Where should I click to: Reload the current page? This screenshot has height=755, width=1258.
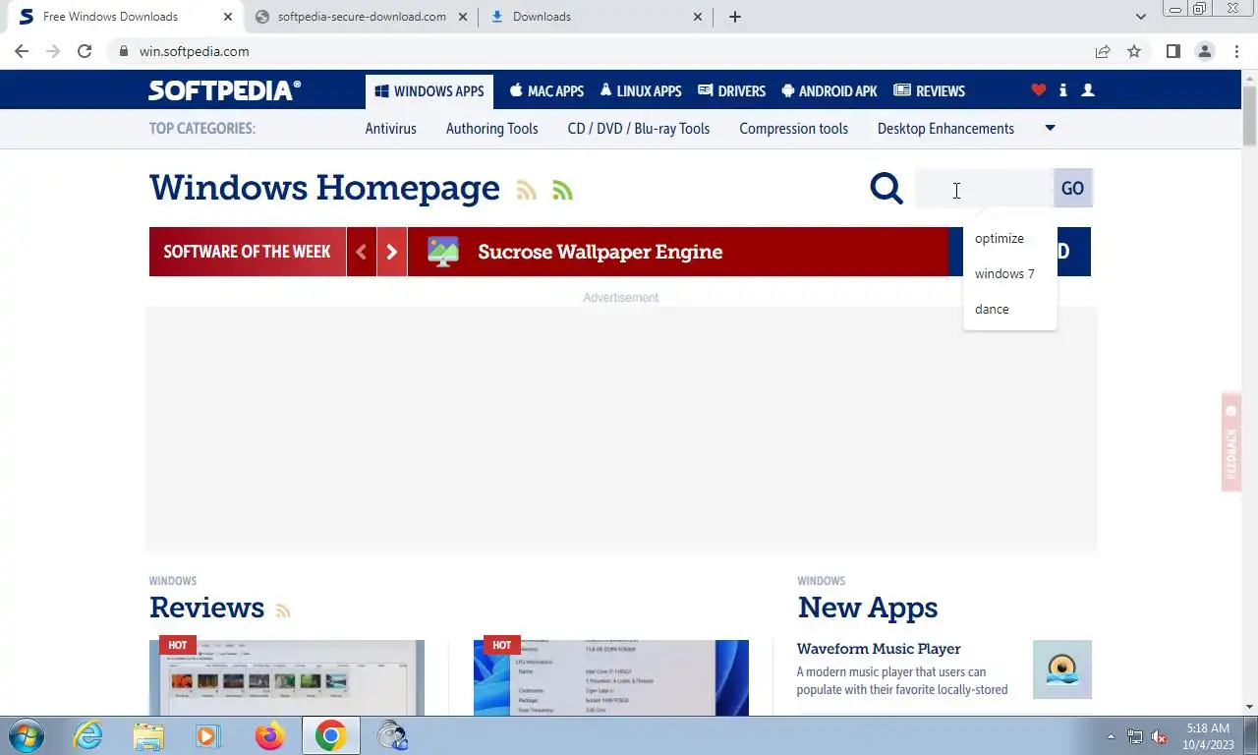(x=85, y=51)
